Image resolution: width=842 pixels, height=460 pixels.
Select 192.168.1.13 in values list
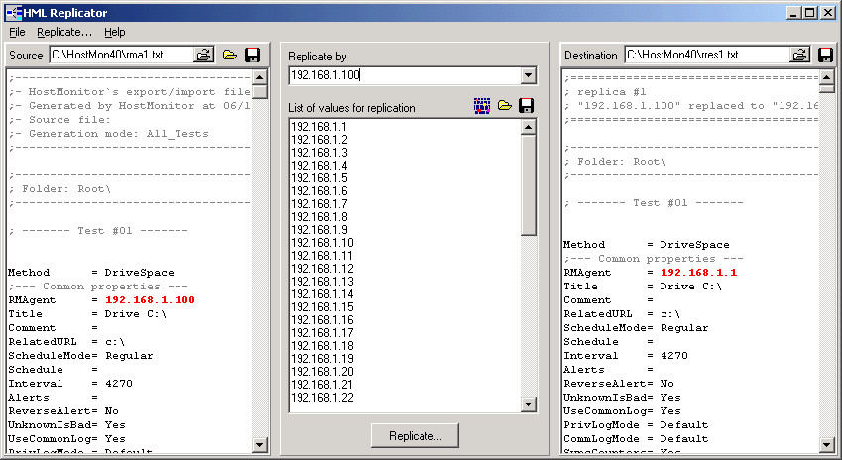coord(322,282)
